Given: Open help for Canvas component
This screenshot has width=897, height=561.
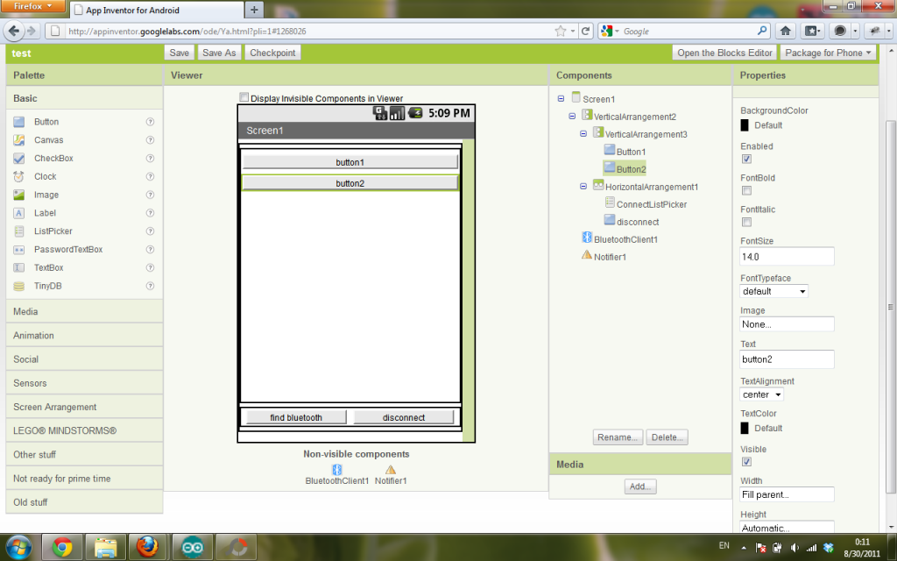Looking at the screenshot, I should [150, 140].
